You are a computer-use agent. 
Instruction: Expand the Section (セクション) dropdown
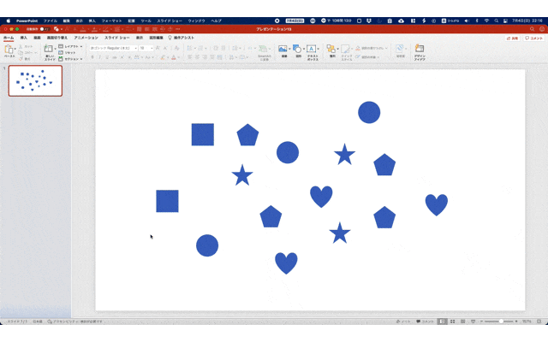[81, 59]
